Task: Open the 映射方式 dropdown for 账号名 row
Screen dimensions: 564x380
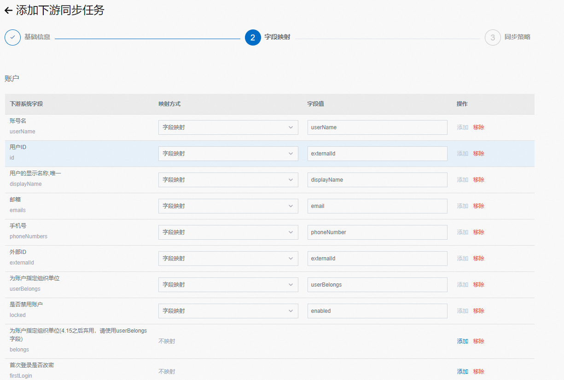Action: (228, 127)
